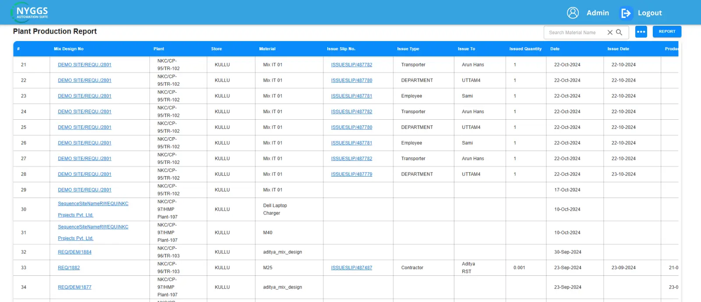Open DEMO SITE/REQU./2801 link in row 25
The height and width of the screenshot is (302, 701).
click(85, 127)
